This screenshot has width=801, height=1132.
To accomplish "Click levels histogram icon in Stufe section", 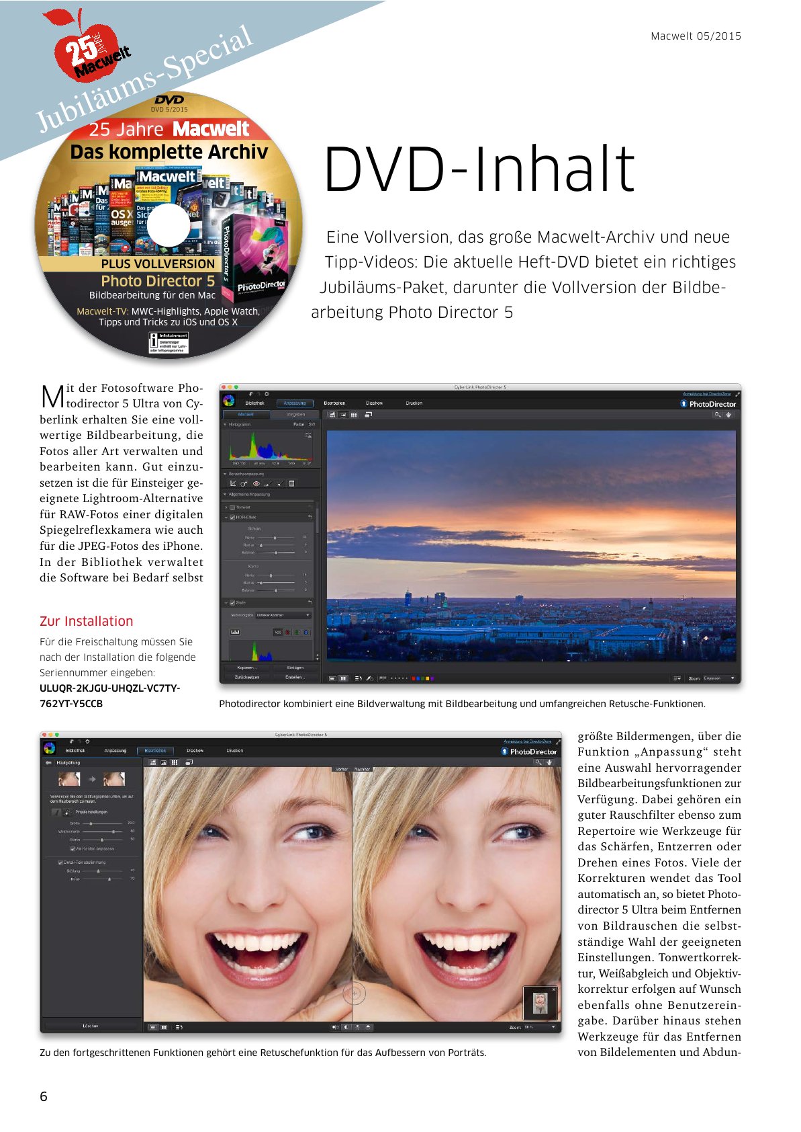I will [235, 632].
